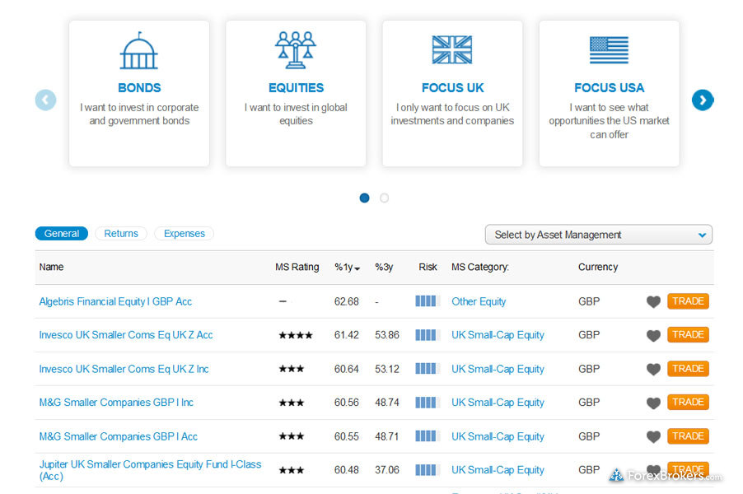Click risk bars for Jupiter UK Smaller row
The image size is (743, 494).
(x=428, y=470)
